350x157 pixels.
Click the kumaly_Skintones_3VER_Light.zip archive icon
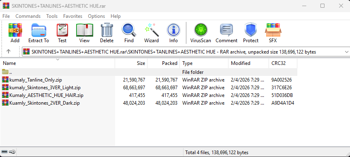tap(5, 87)
